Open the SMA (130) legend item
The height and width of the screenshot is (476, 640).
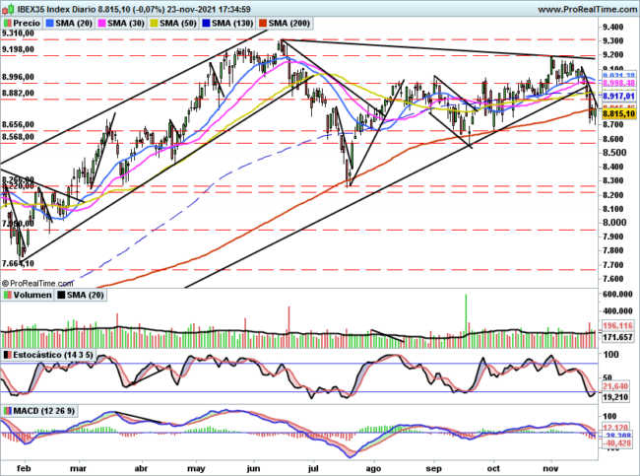click(227, 24)
